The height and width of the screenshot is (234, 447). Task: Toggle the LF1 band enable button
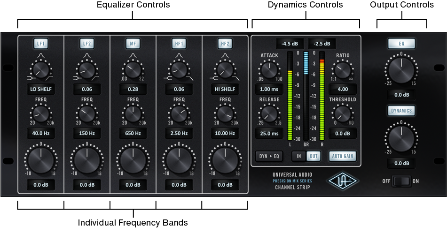[41, 44]
